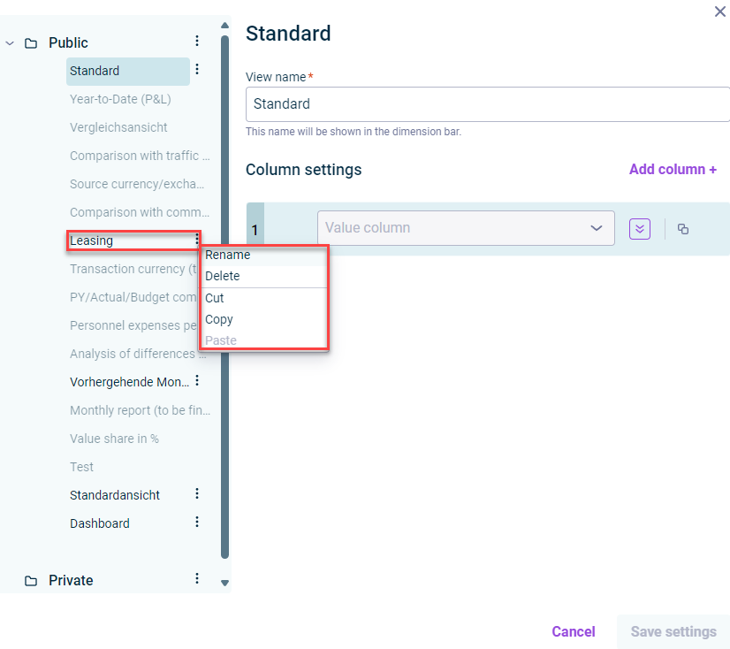Screen dimensions: 730x649
Task: Open the Leasing view options menu
Action: [196, 240]
